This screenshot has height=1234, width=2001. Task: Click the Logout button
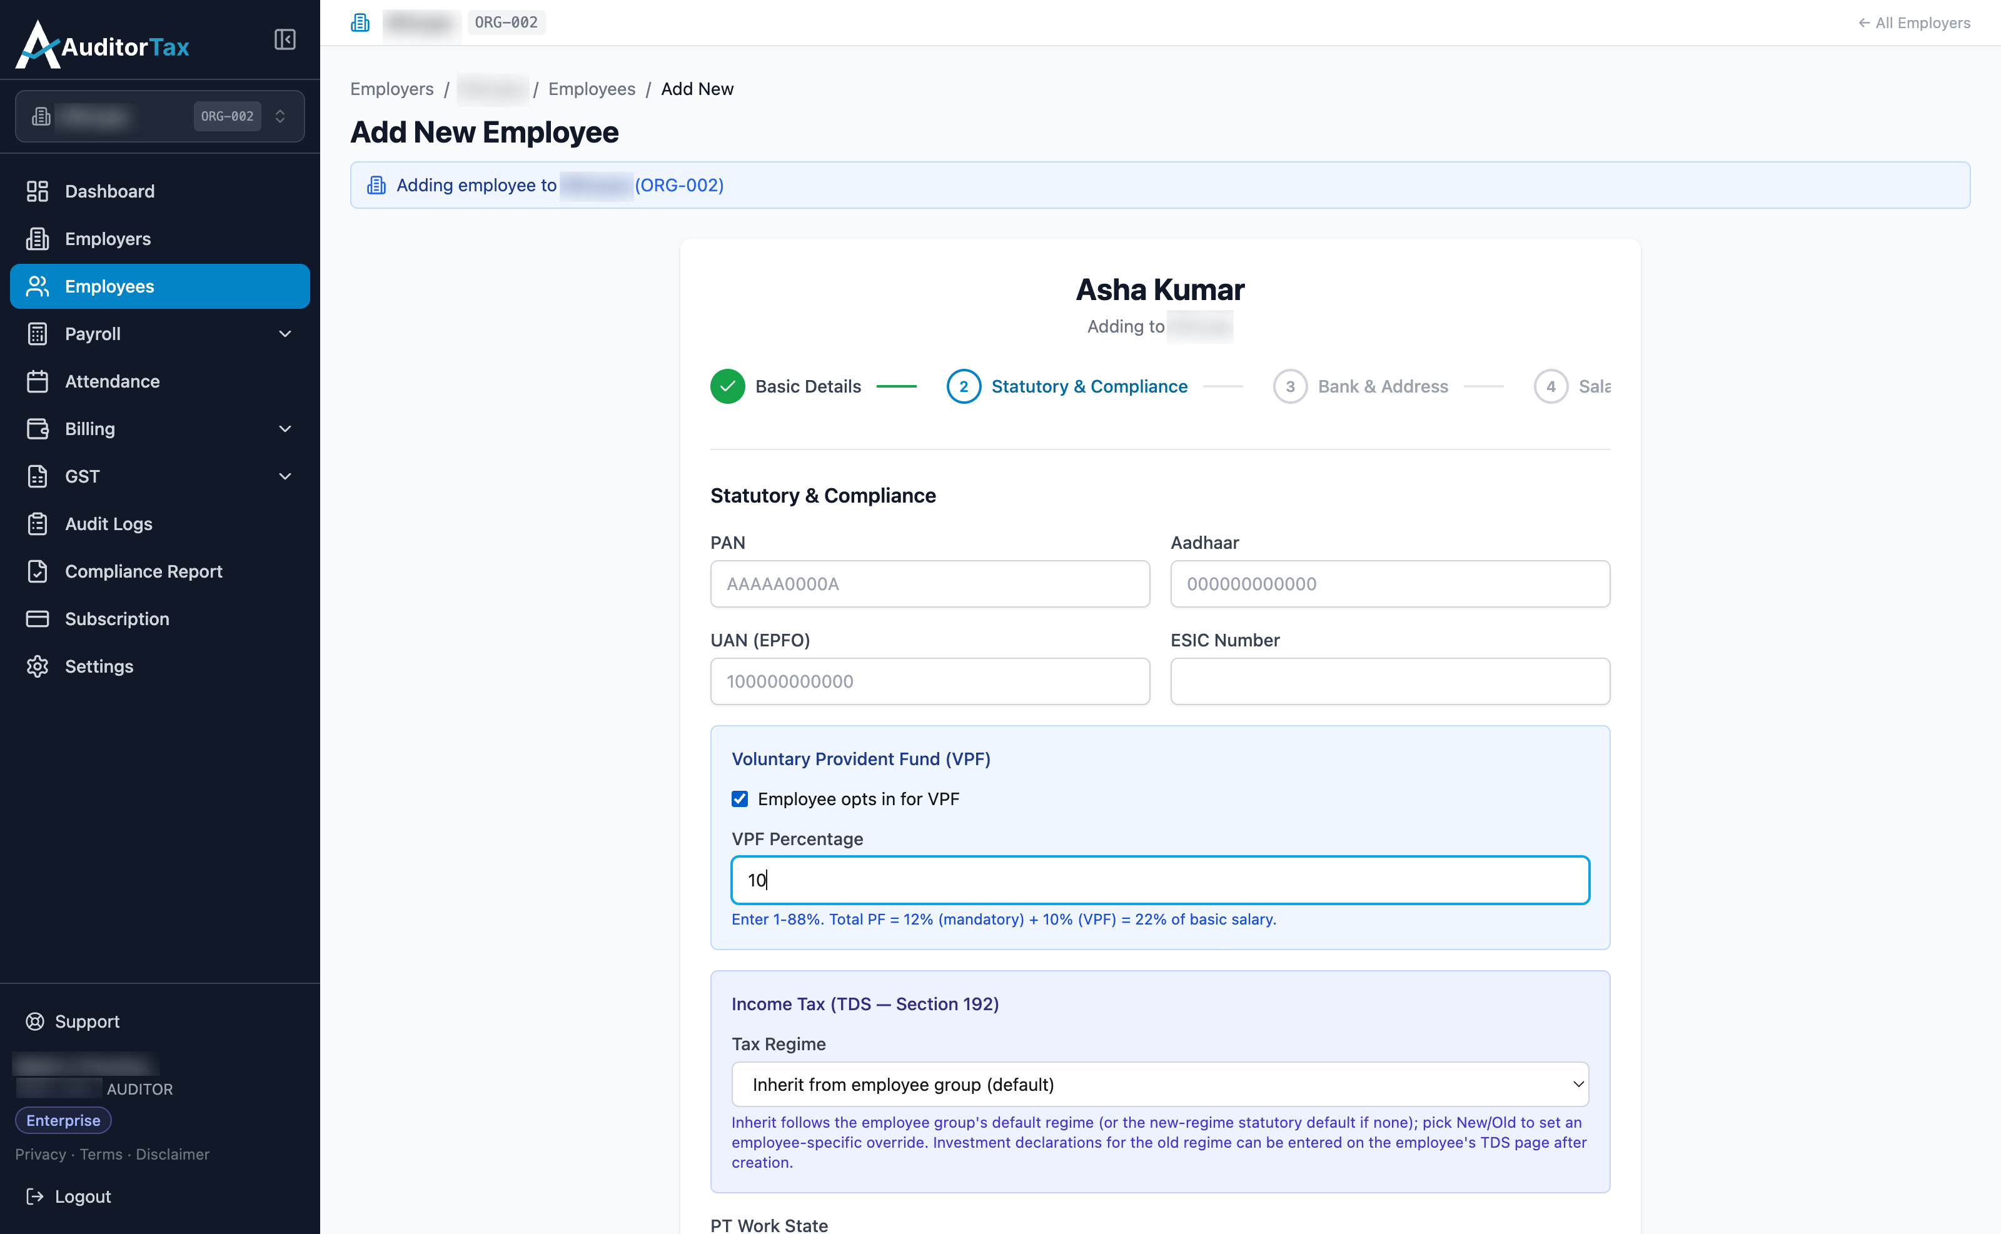(69, 1196)
